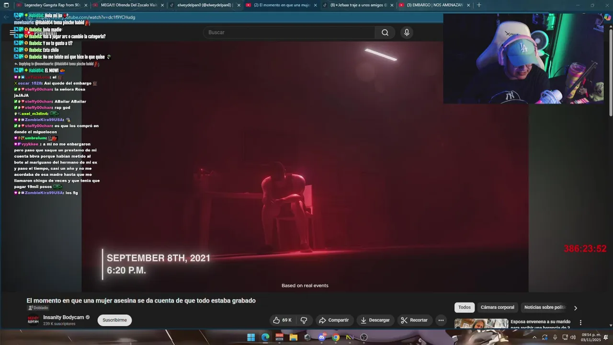The height and width of the screenshot is (345, 613).
Task: Open OBS Studio from taskbar
Action: click(364, 337)
